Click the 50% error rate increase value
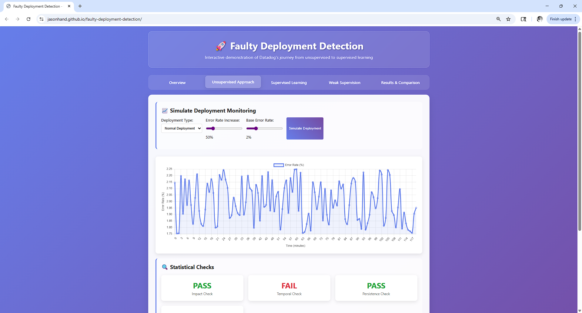The height and width of the screenshot is (313, 582). [209, 137]
